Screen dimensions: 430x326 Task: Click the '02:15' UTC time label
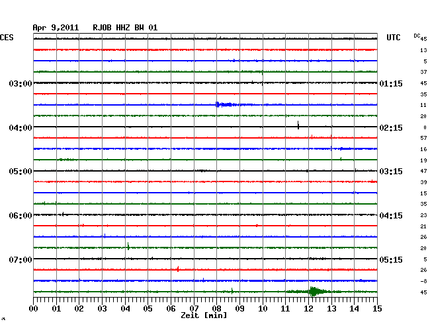click(391, 128)
